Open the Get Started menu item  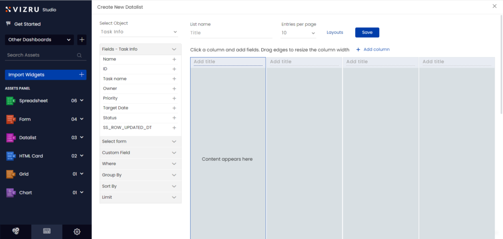click(27, 24)
